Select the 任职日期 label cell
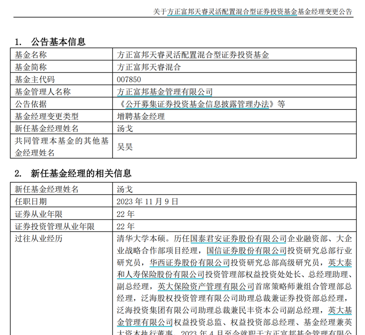 coord(61,201)
